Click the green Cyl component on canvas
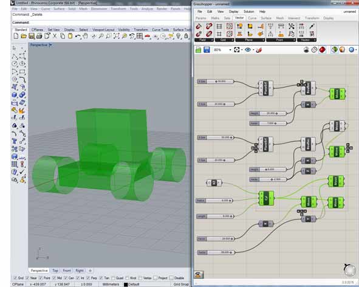 click(266, 198)
